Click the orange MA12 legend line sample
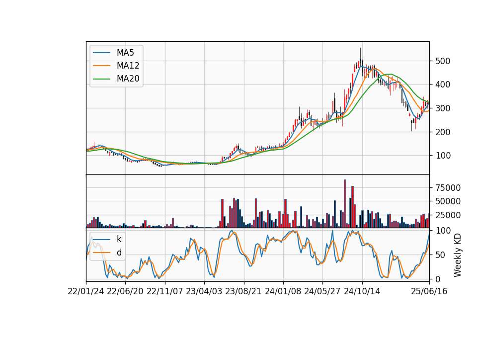 tap(101, 66)
